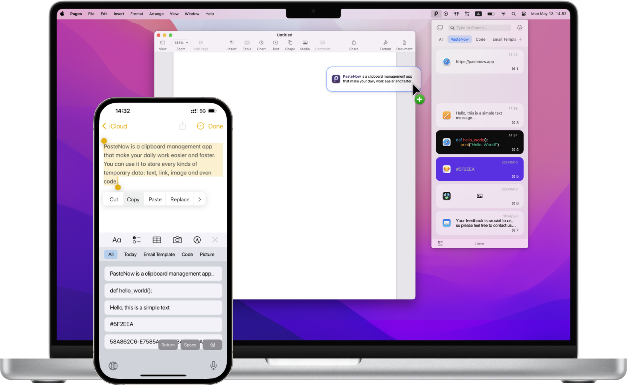This screenshot has height=385, width=627.
Task: Open the 125% zoom dropdown
Action: [180, 42]
